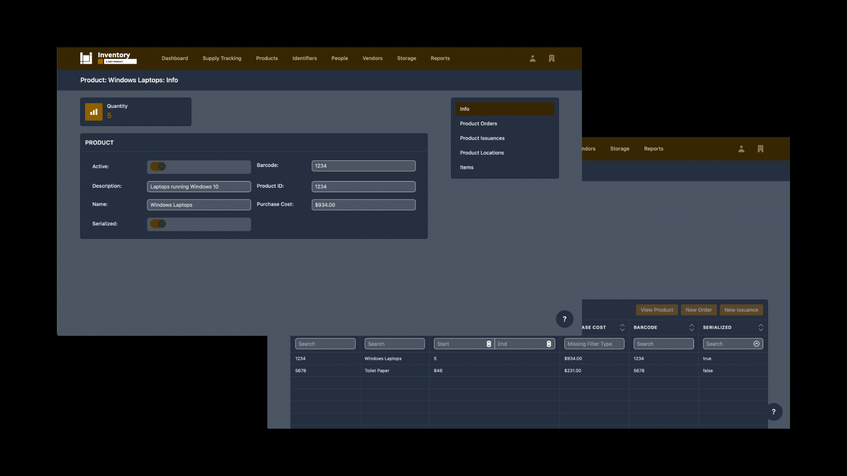This screenshot has height=476, width=847.
Task: Select the building icon in the second window header
Action: (x=761, y=149)
